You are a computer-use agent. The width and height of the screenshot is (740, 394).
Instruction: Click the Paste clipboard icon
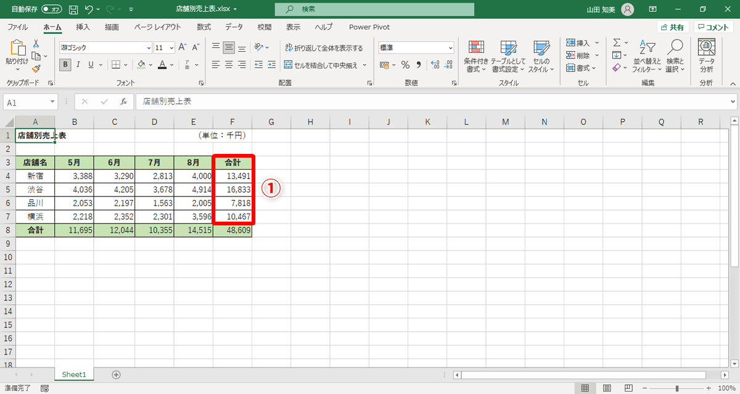[x=17, y=48]
